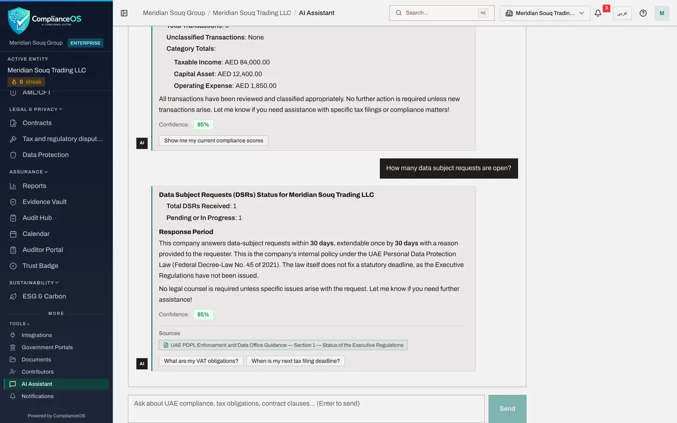Click the Evidence Vault icon
This screenshot has height=423, width=677.
(x=13, y=202)
